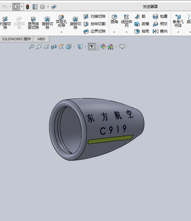This screenshot has height=221, width=191.
Task: Expand the 线性阵列 dropdown arrow
Action: pyautogui.click(x=126, y=32)
